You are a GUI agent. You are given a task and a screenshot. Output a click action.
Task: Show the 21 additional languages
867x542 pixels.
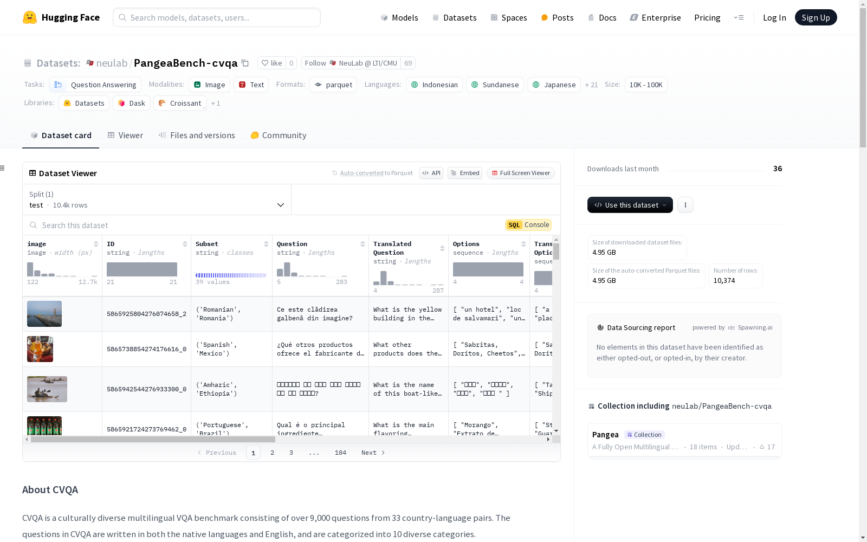pyautogui.click(x=592, y=85)
